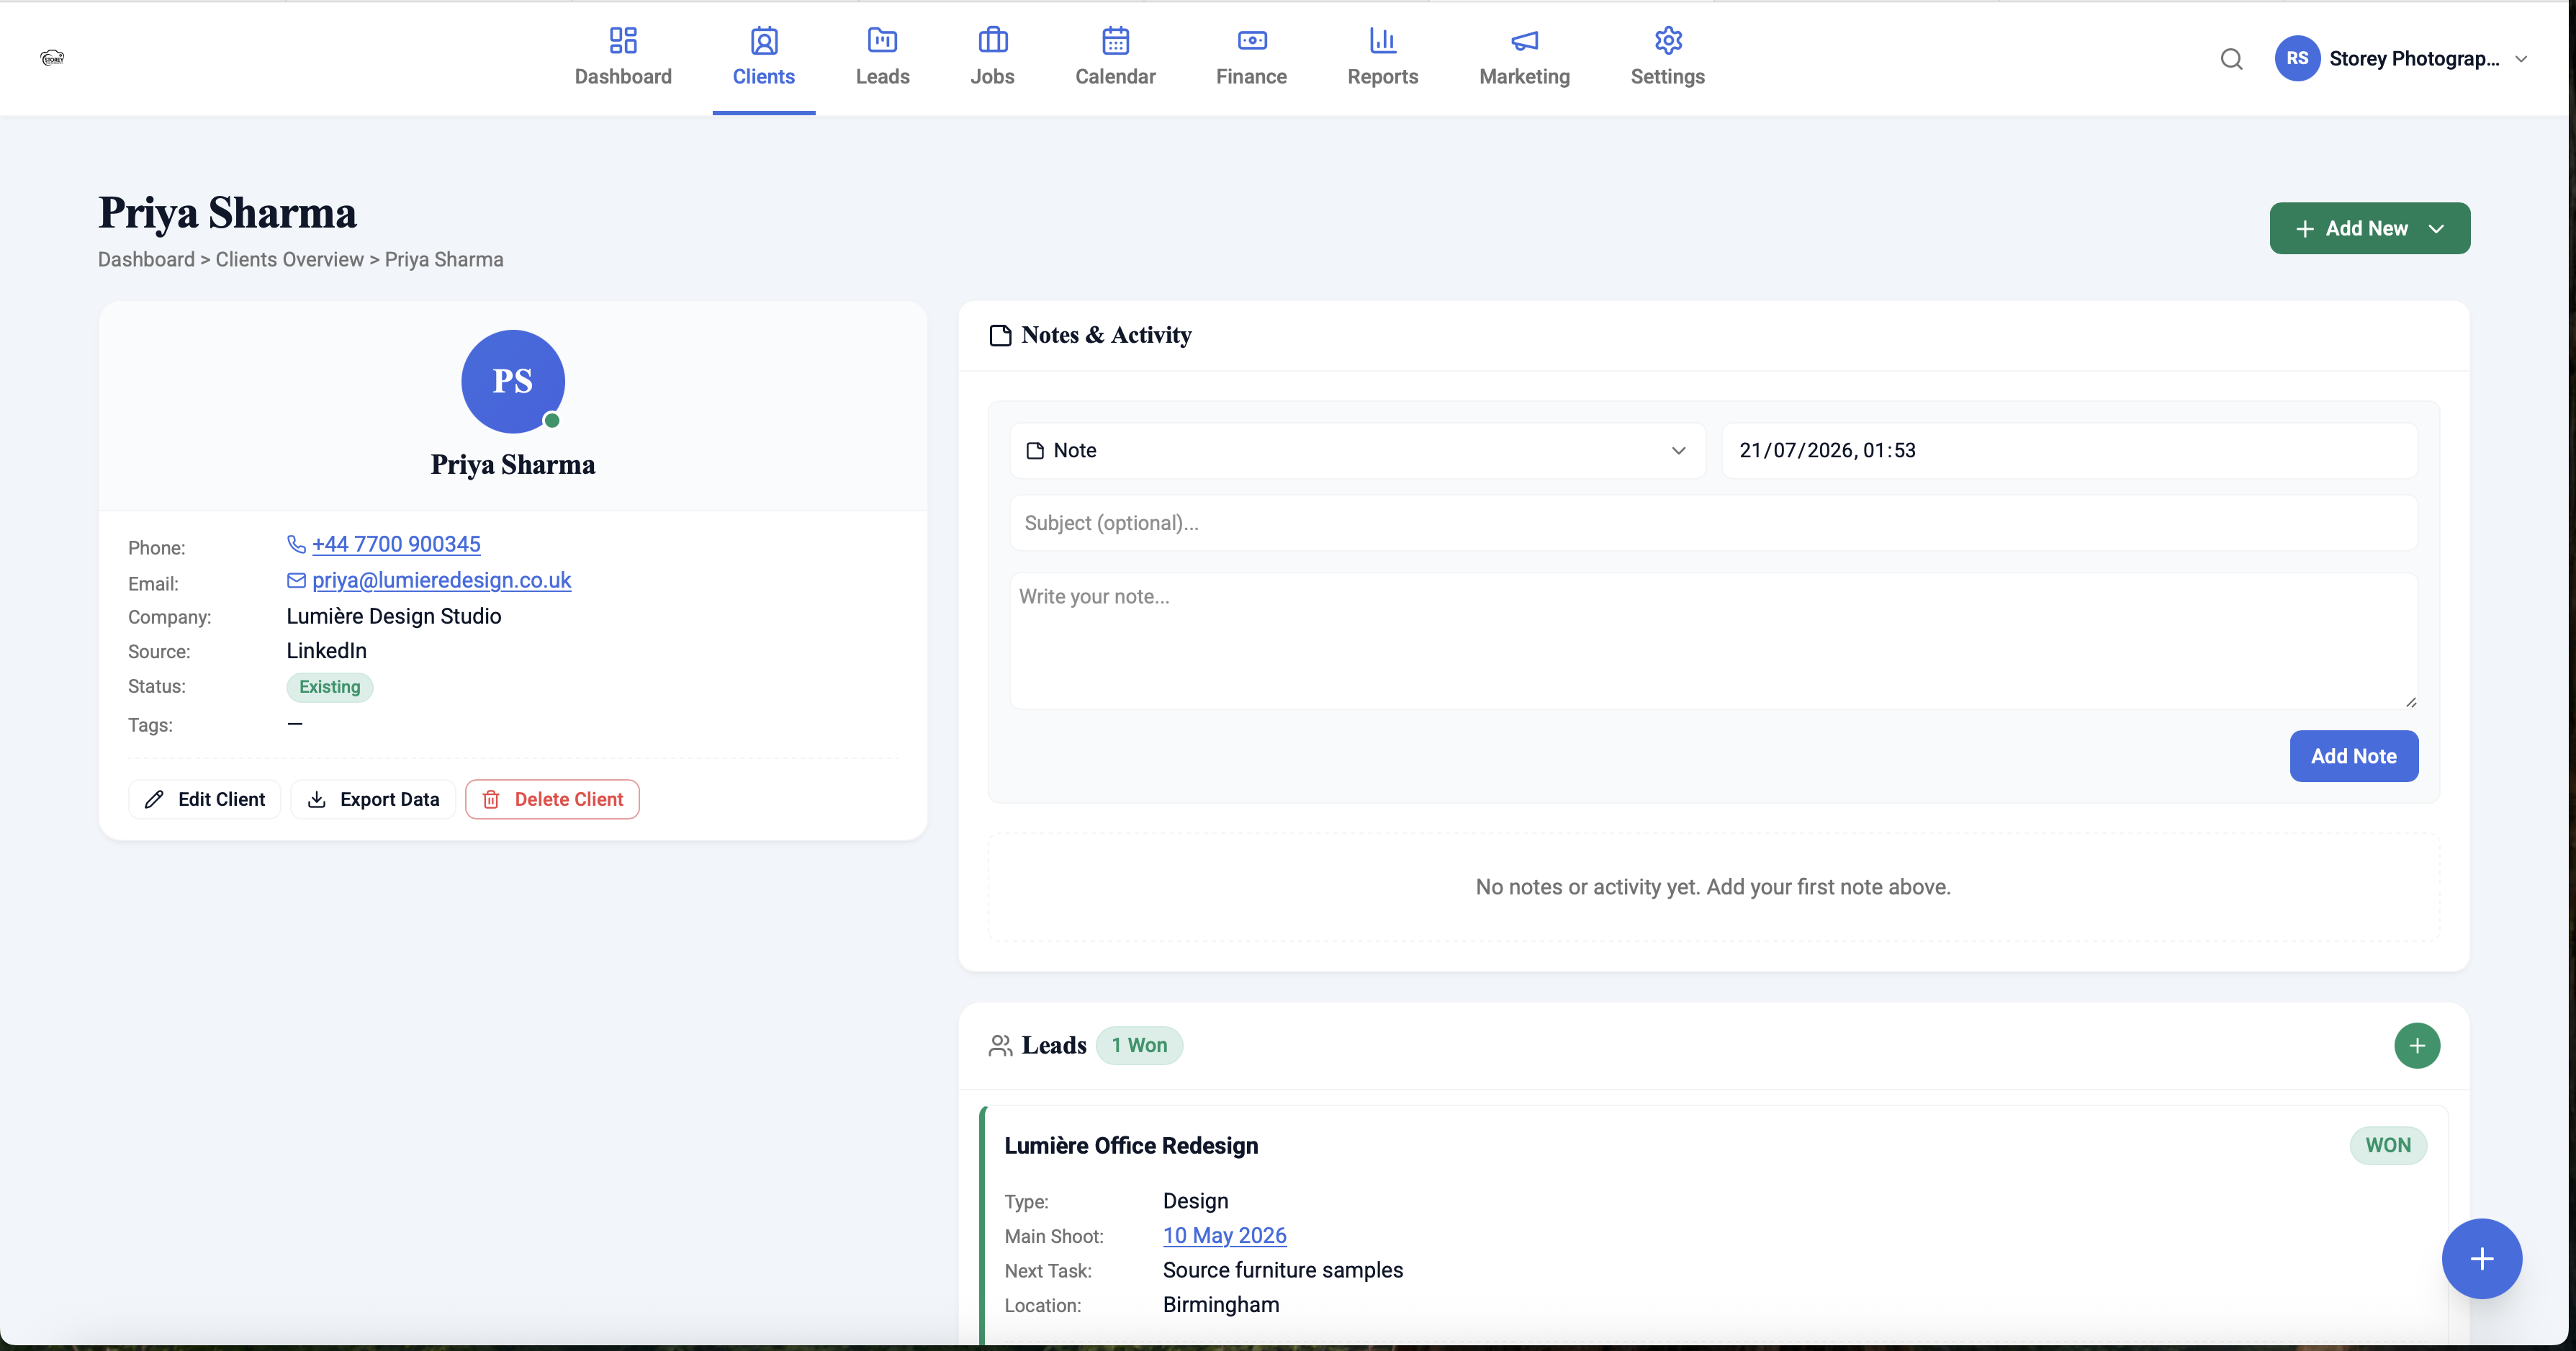The image size is (2576, 1351).
Task: Click the Leads people icon in section header
Action: [x=1000, y=1045]
